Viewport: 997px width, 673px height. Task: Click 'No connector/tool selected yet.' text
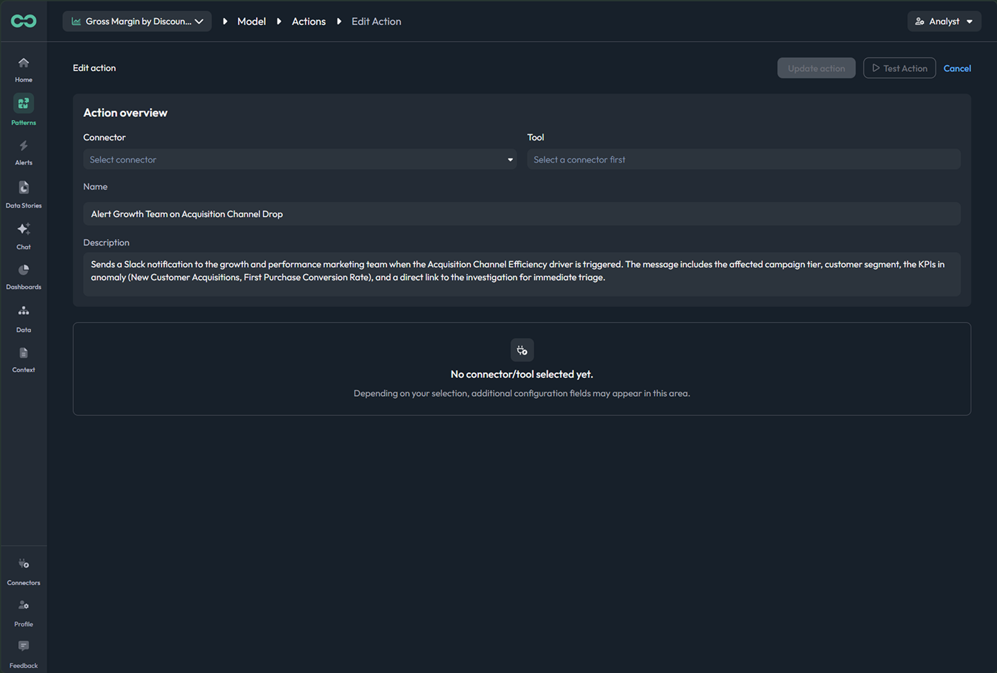pyautogui.click(x=522, y=374)
